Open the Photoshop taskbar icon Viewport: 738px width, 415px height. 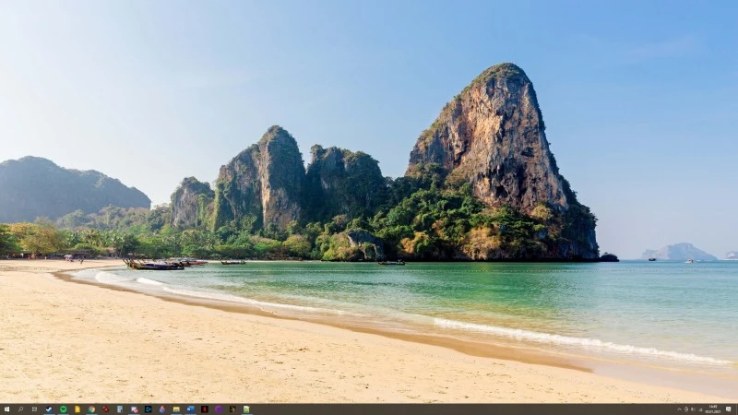pyautogui.click(x=149, y=409)
